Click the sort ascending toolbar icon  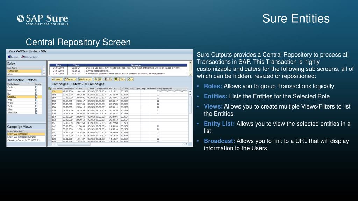(96, 79)
